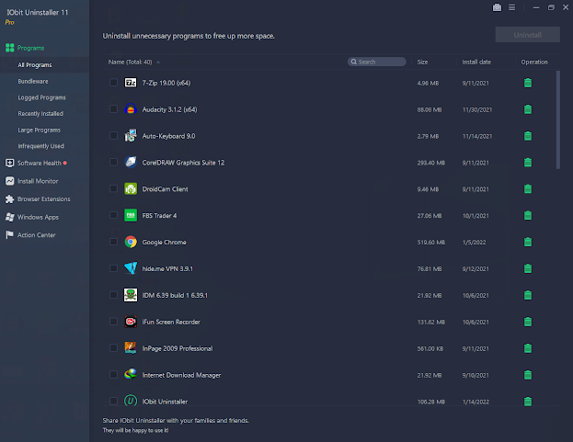The image size is (573, 442).
Task: Select the Auto-Keyboard 9.0 checkbox
Action: point(114,136)
